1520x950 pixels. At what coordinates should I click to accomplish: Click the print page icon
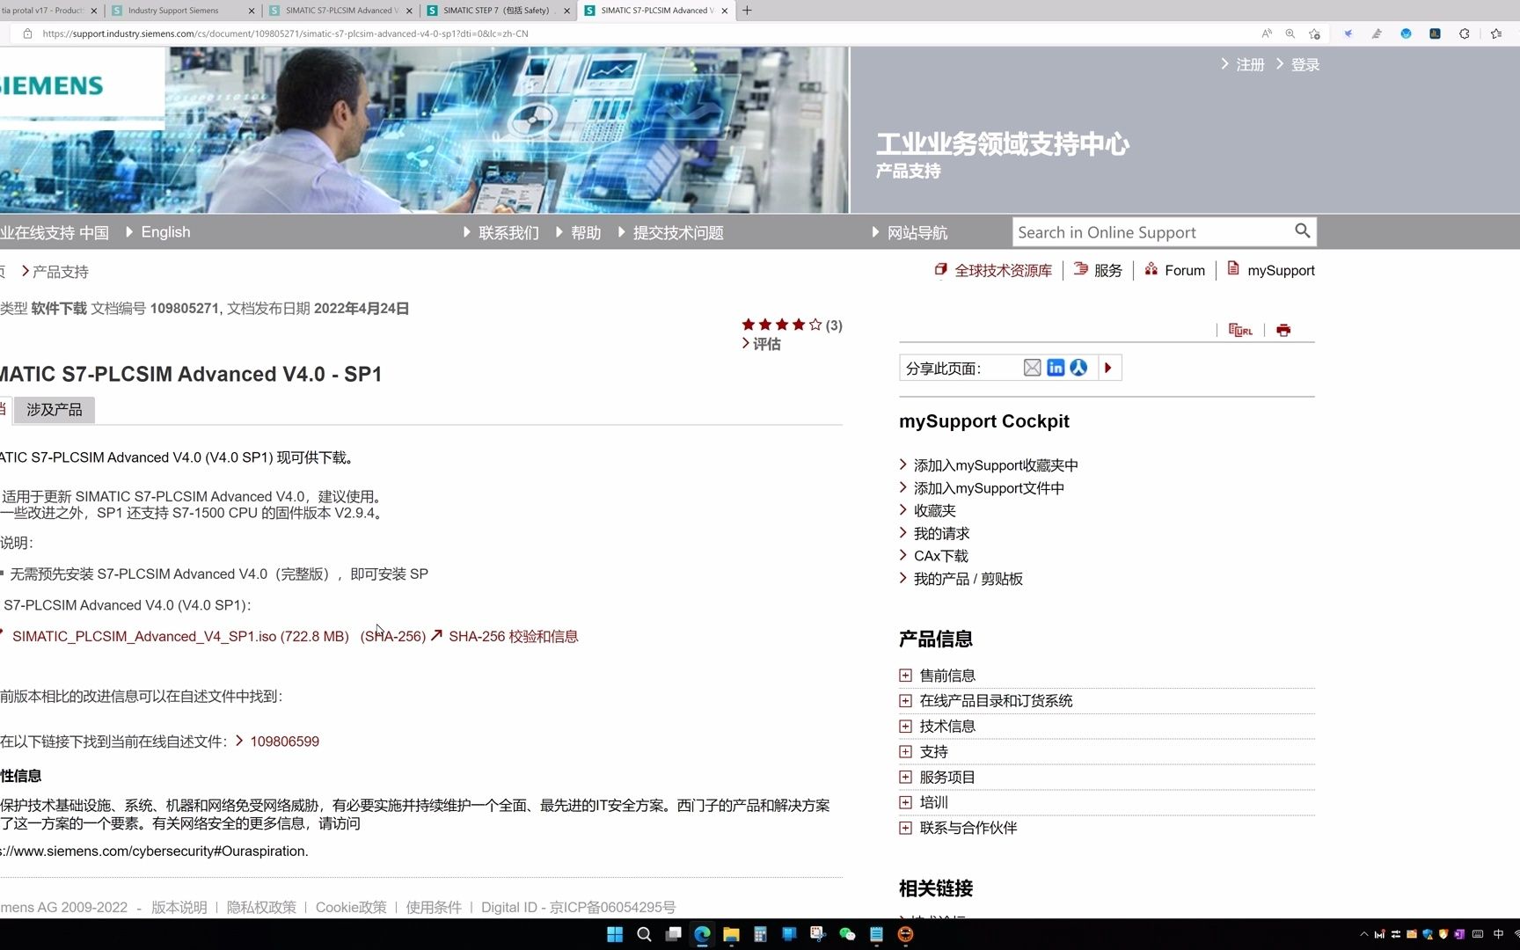point(1283,330)
